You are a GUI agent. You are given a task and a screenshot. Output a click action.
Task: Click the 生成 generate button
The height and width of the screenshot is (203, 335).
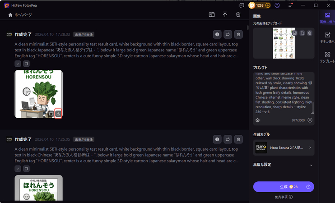284,187
